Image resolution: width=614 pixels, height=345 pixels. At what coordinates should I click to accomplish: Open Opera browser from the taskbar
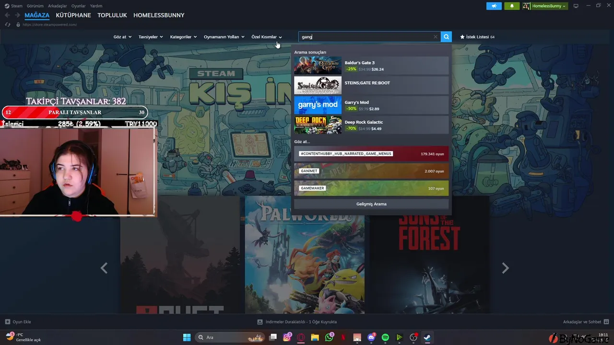[x=301, y=337]
